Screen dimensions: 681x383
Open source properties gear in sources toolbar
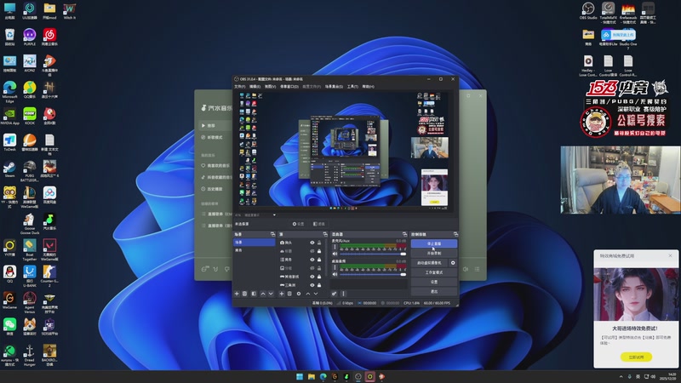(299, 294)
